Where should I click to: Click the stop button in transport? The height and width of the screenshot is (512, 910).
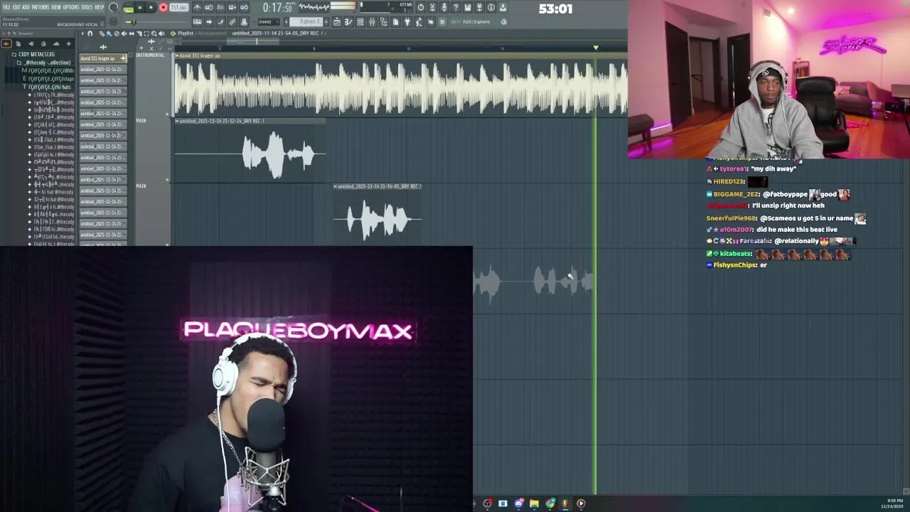coord(151,8)
